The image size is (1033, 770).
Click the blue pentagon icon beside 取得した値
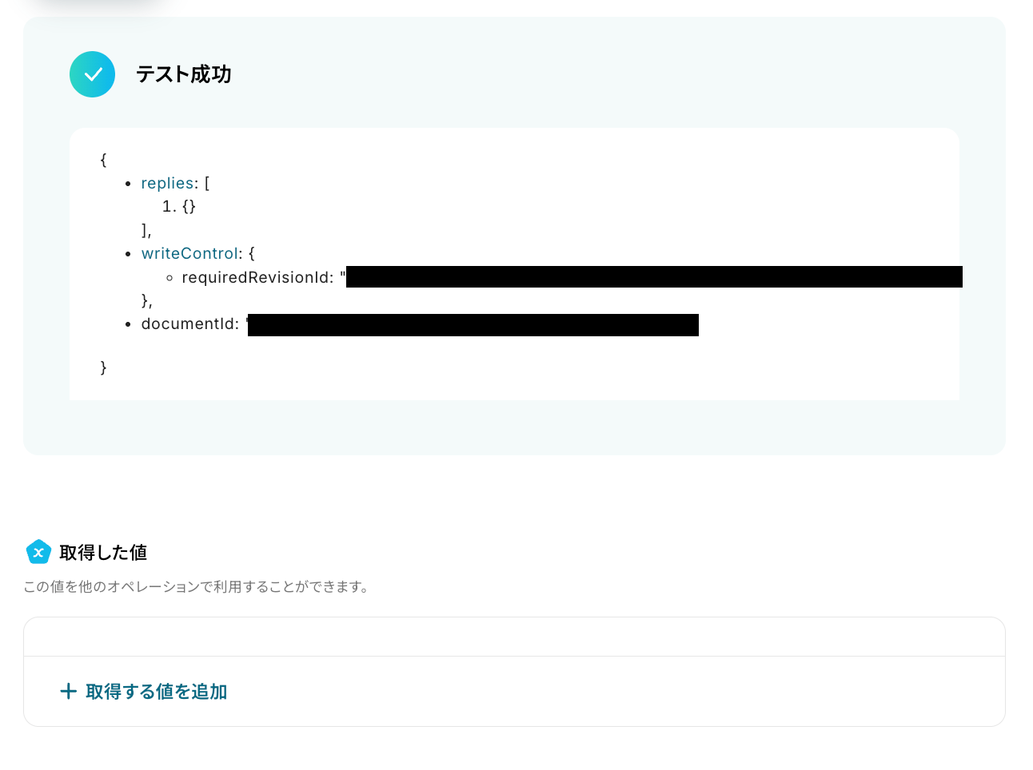38,552
